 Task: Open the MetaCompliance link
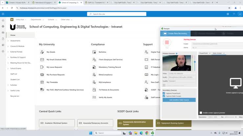coord(105,75)
